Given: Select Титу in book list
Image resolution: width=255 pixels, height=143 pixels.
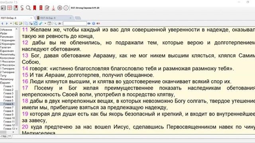Looking at the screenshot, I should (3, 76).
